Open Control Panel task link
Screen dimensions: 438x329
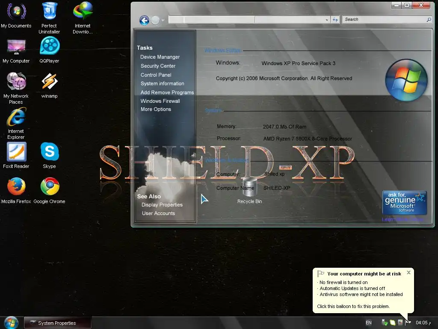coord(156,75)
